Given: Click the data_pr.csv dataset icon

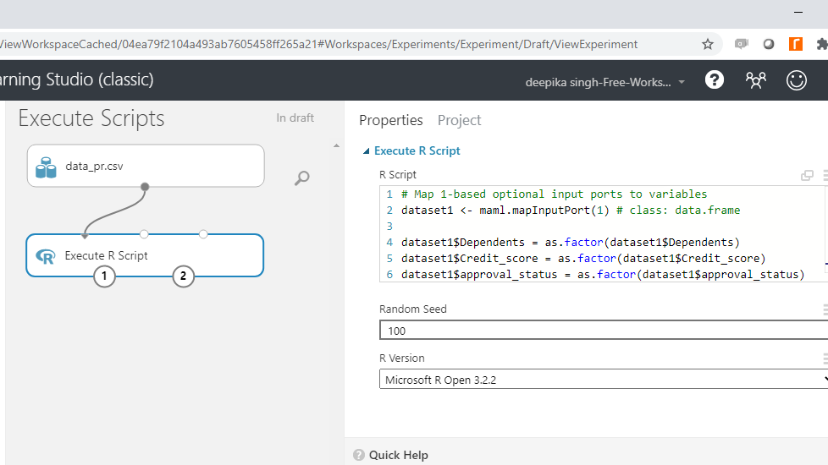Looking at the screenshot, I should point(46,167).
